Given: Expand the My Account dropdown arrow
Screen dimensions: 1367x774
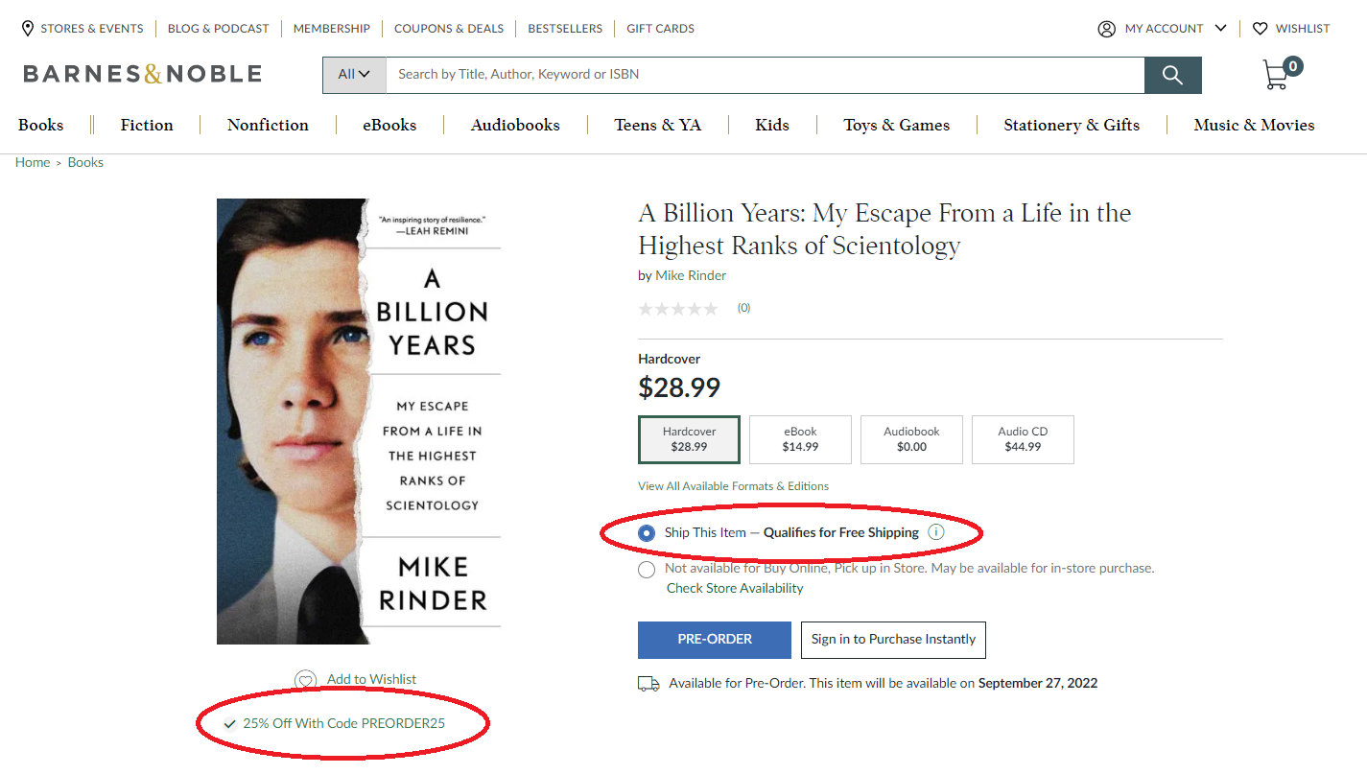Looking at the screenshot, I should coord(1221,28).
